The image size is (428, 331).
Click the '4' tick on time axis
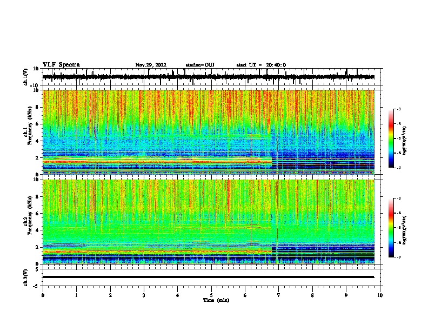click(177, 295)
